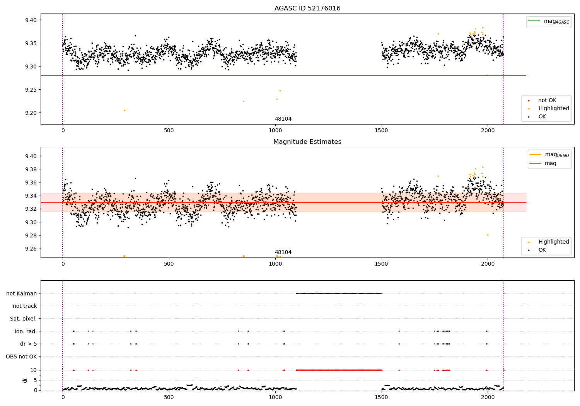Click "OK" in the AGASC plot legend
The image size is (580, 406).
click(542, 117)
